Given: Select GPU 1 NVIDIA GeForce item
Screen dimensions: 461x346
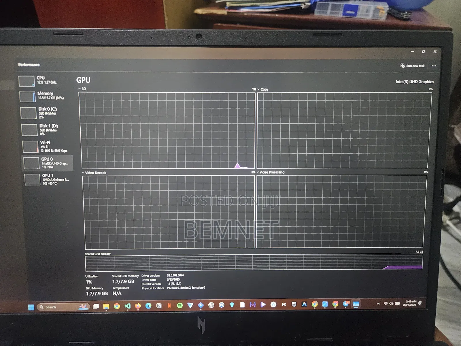Looking at the screenshot, I should tap(48, 179).
